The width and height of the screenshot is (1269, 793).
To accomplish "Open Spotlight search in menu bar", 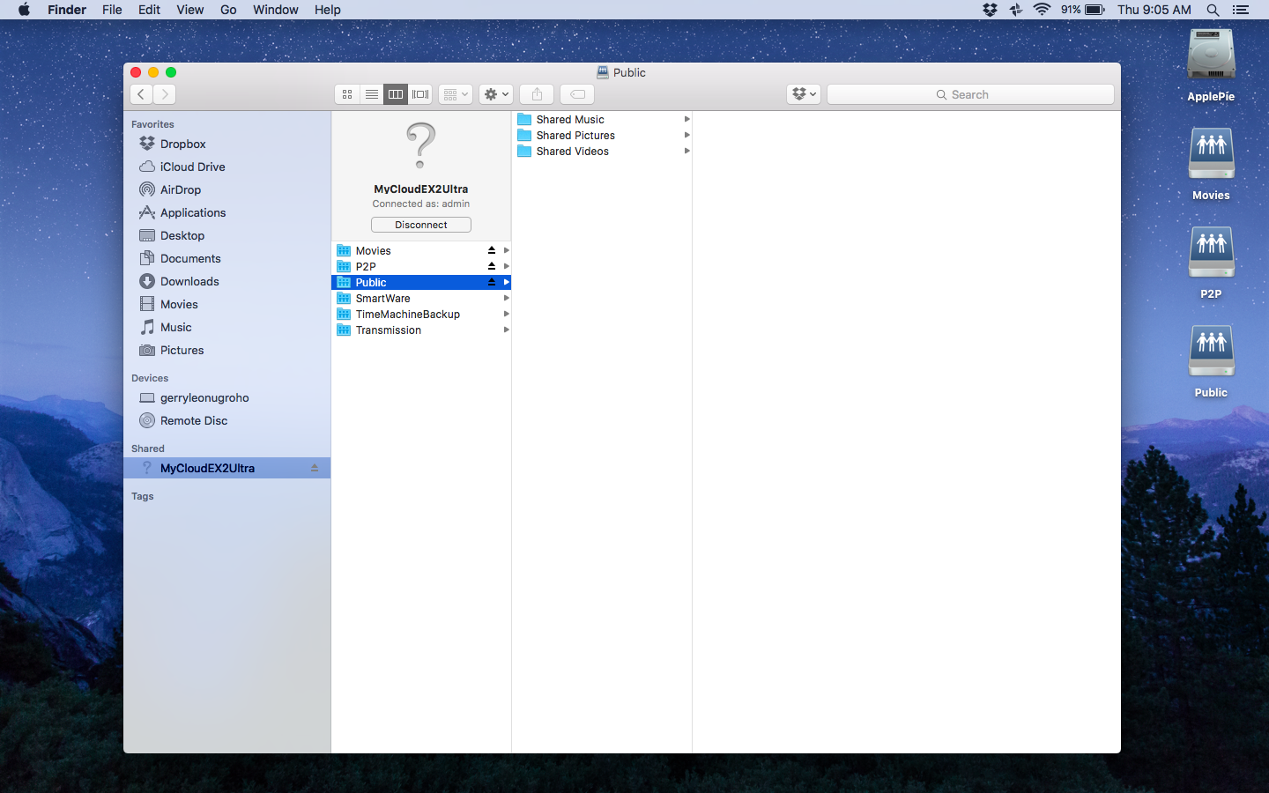I will click(x=1213, y=10).
